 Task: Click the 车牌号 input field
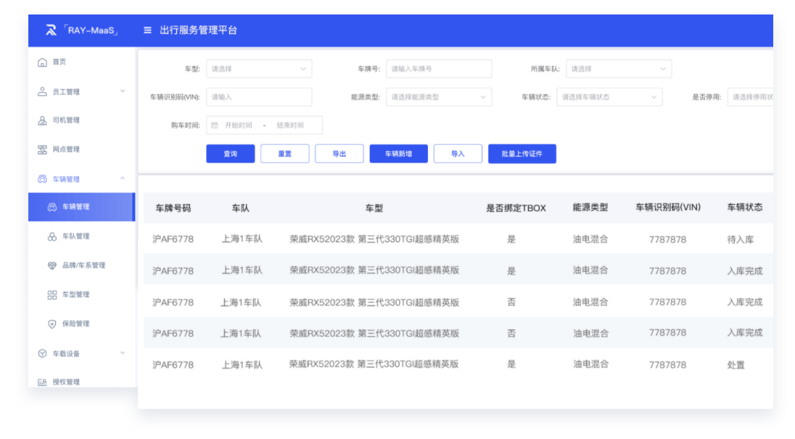coord(438,69)
